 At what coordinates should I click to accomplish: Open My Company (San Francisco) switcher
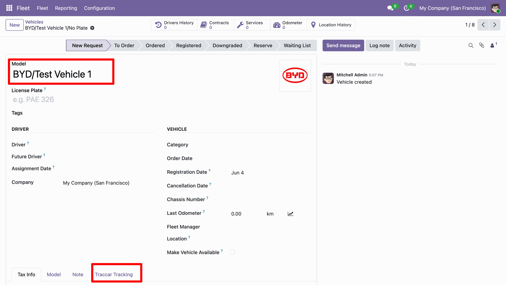(453, 8)
